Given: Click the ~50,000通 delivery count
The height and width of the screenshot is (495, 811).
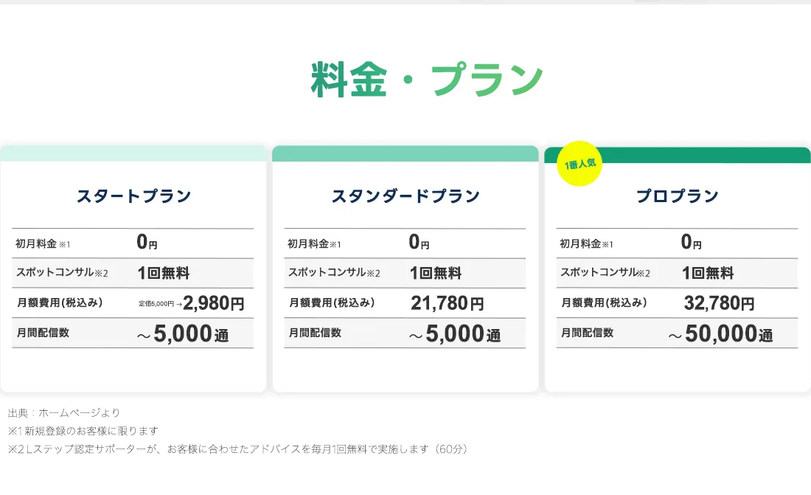Looking at the screenshot, I should [x=720, y=333].
